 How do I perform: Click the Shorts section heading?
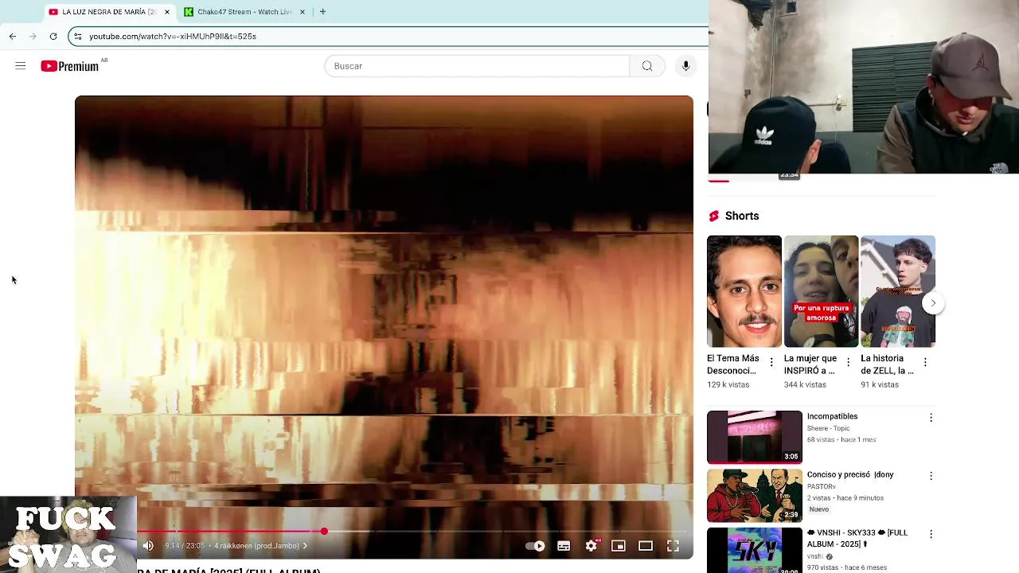(742, 216)
